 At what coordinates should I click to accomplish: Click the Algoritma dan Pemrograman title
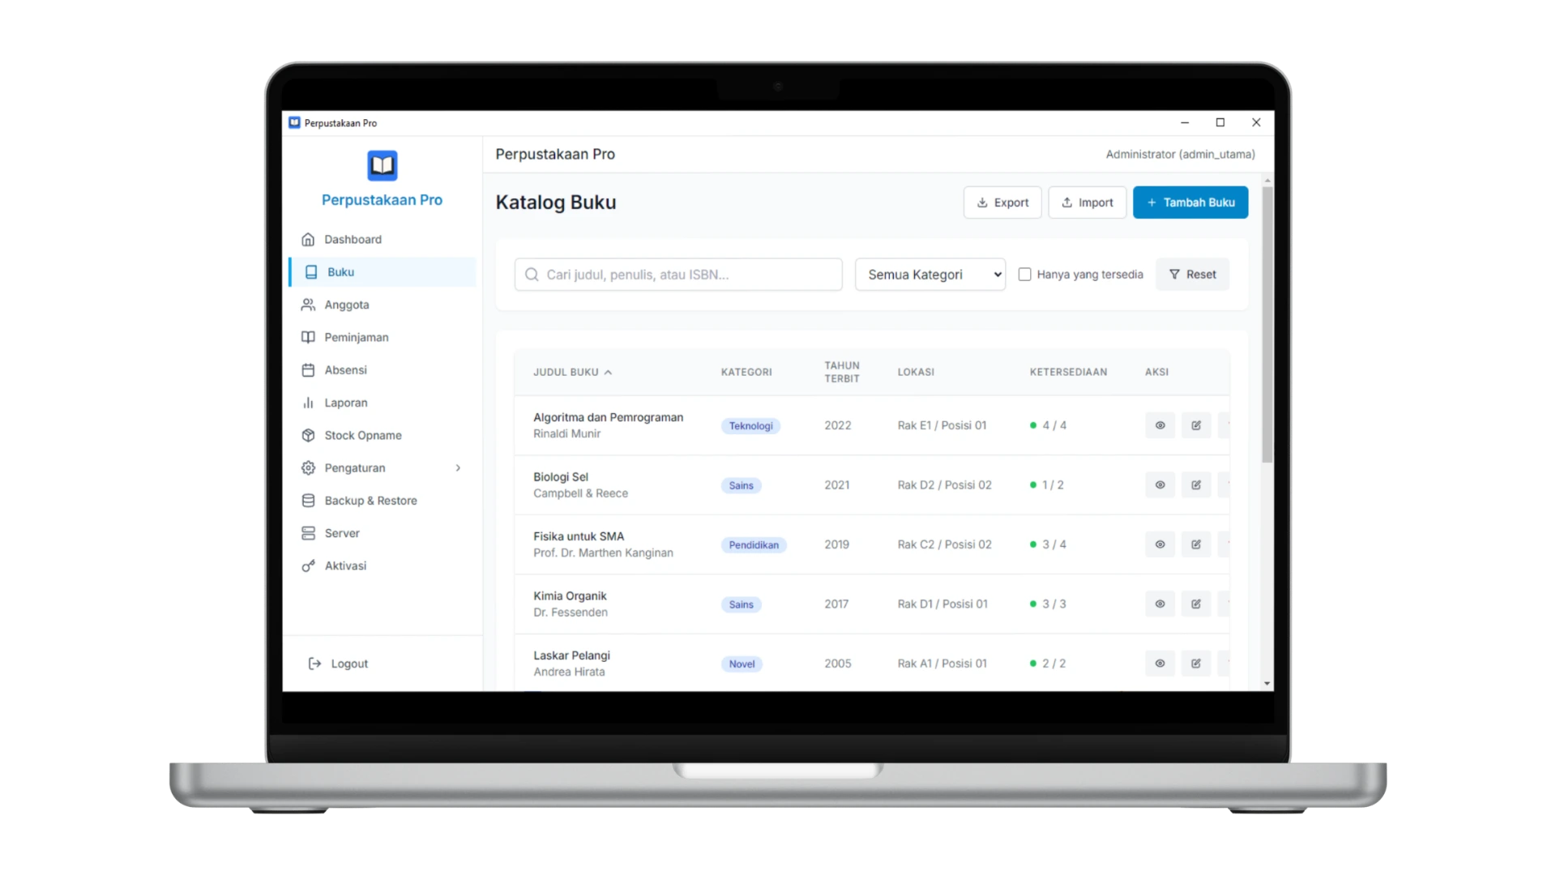(x=608, y=417)
